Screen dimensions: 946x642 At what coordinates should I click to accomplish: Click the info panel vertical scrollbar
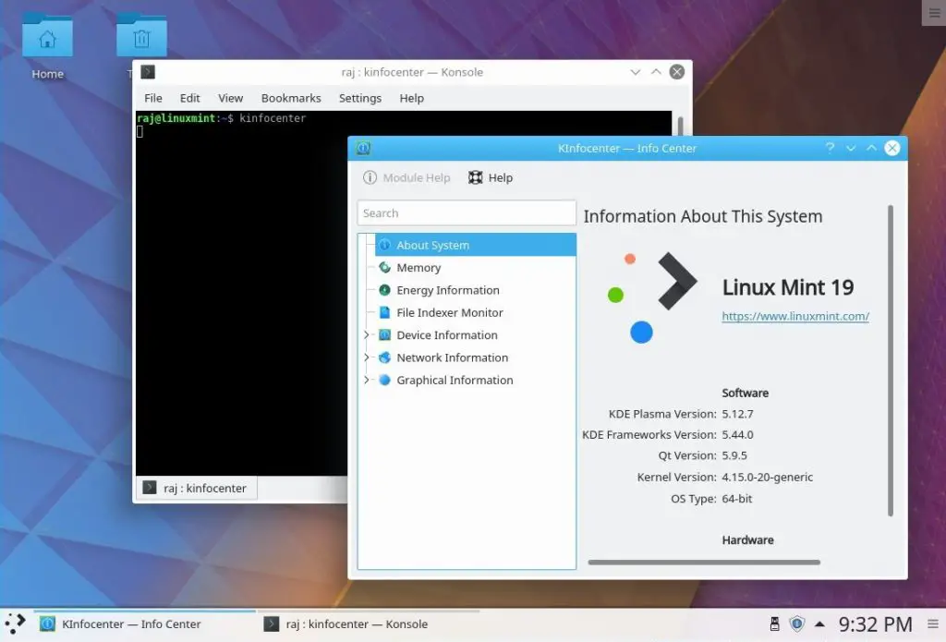[x=890, y=360]
